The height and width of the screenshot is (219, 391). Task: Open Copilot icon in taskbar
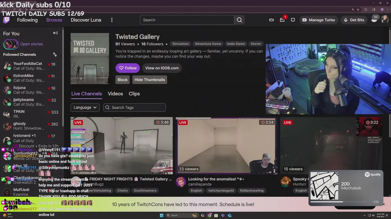203,215
